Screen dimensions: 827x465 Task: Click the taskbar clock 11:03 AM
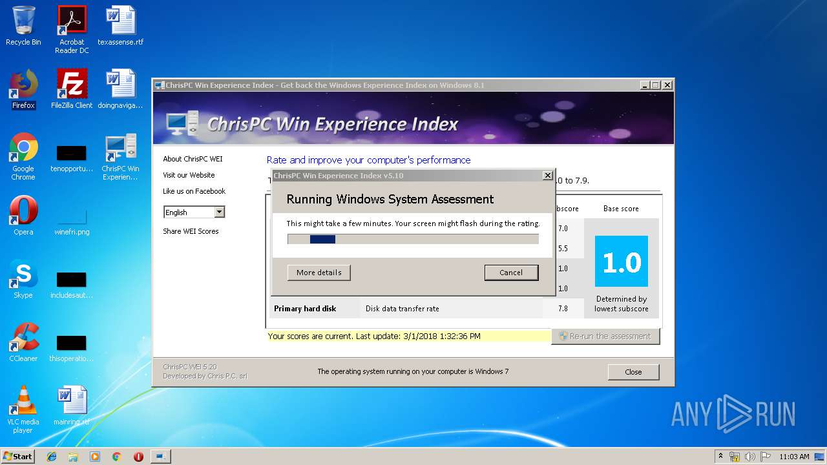click(794, 457)
